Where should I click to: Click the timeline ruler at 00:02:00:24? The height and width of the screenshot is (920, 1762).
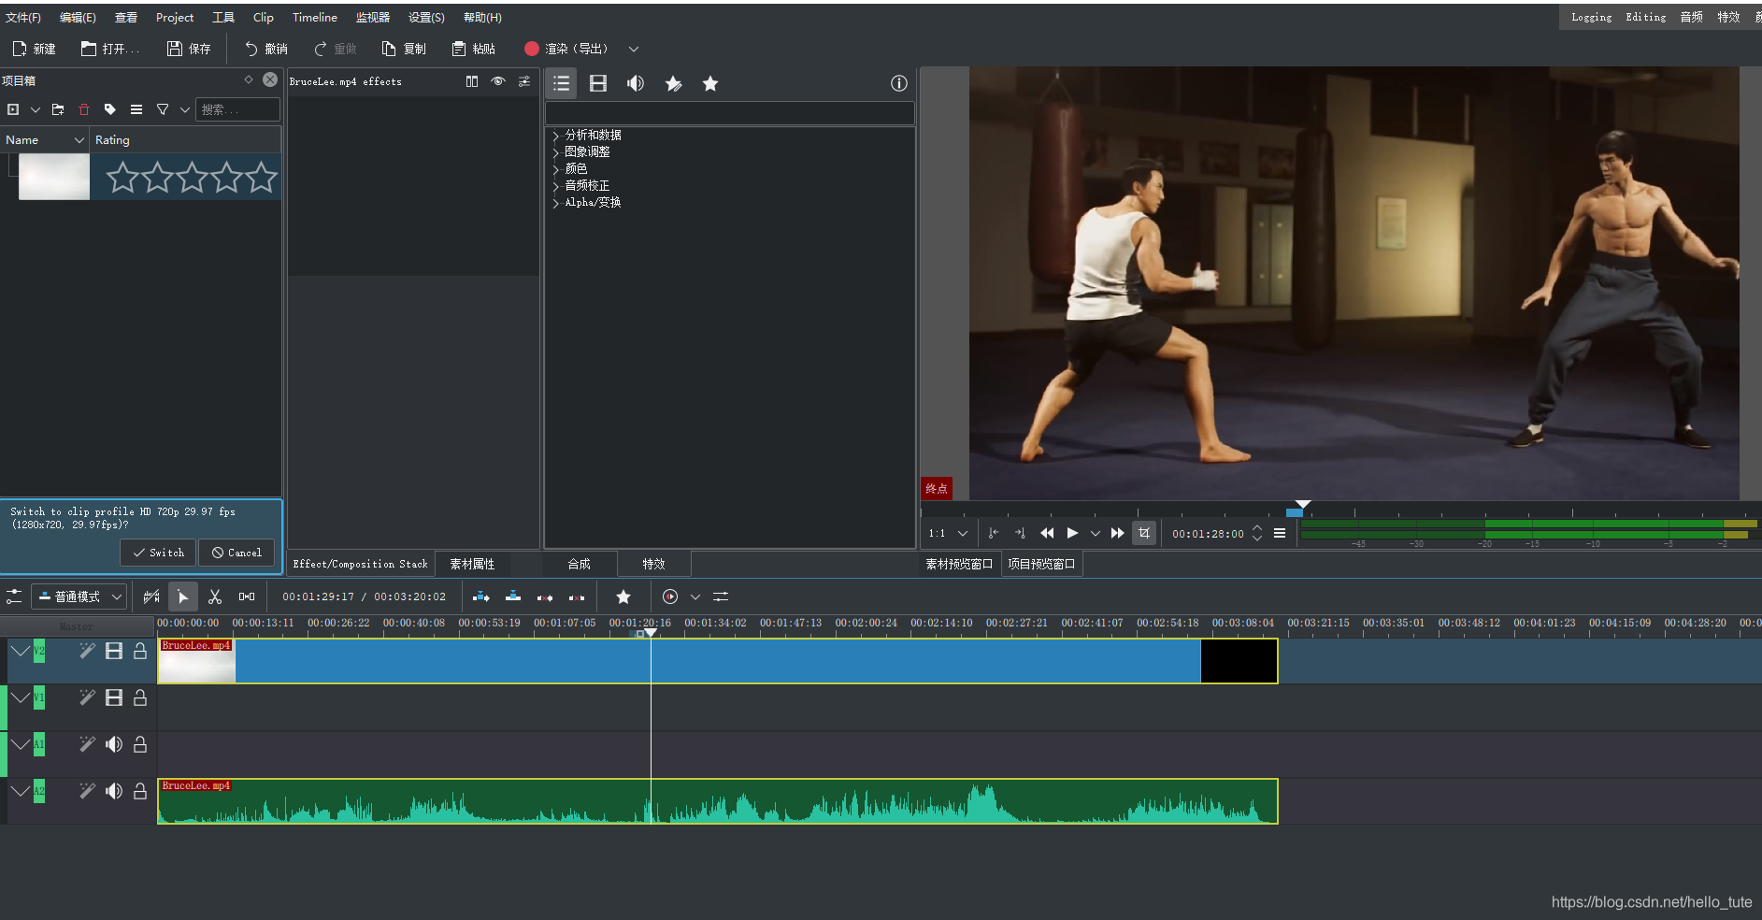pos(866,623)
